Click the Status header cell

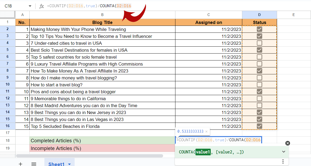(x=259, y=22)
